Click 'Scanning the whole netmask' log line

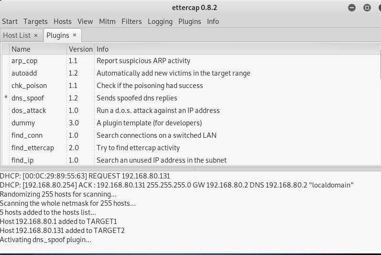coord(68,203)
